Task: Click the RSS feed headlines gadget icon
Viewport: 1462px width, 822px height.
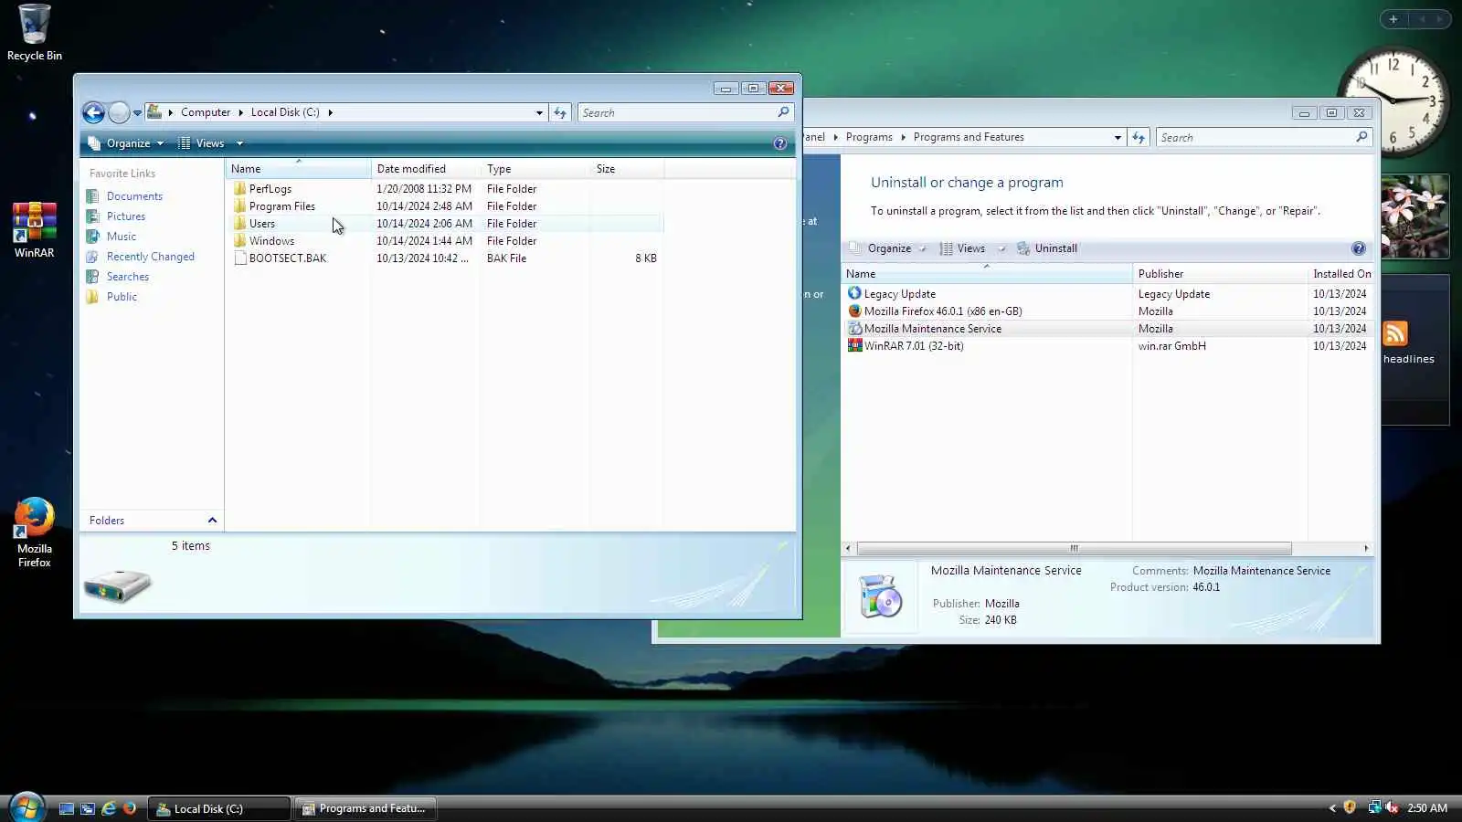Action: click(x=1395, y=333)
